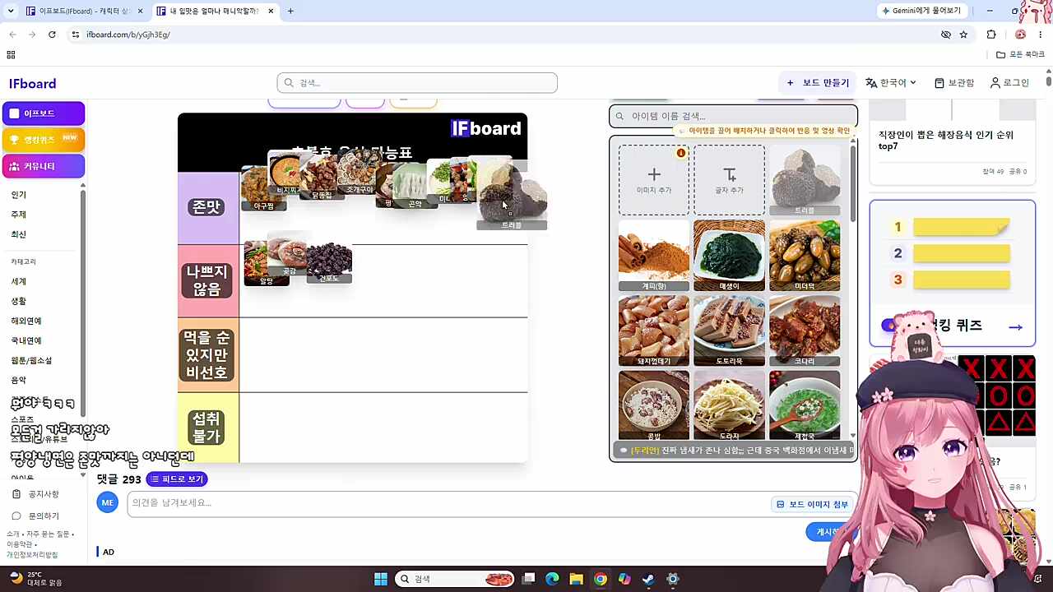Viewport: 1053px width, 592px height.
Task: Switch to the 이프보드(IFboard) browser tab
Action: (x=84, y=11)
